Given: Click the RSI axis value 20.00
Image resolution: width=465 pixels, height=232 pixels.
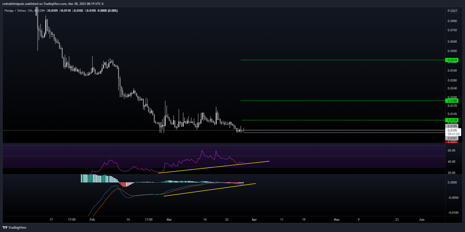Looking at the screenshot, I should tap(451, 173).
